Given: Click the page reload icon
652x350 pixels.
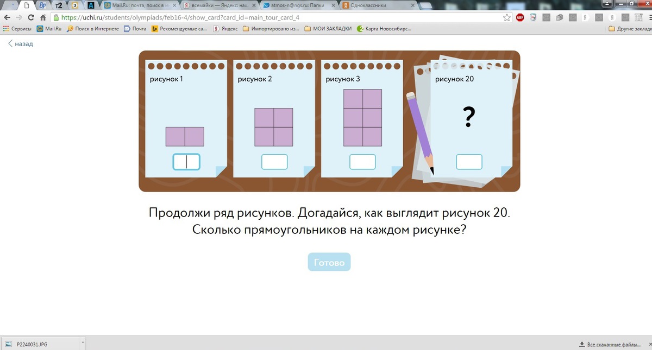Looking at the screenshot, I should [30, 17].
